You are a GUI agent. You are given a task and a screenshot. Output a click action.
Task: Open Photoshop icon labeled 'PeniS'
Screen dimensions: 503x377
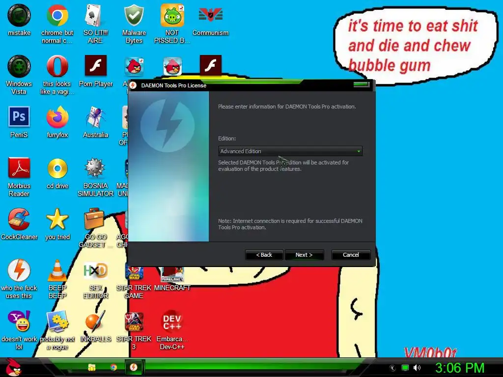(19, 117)
